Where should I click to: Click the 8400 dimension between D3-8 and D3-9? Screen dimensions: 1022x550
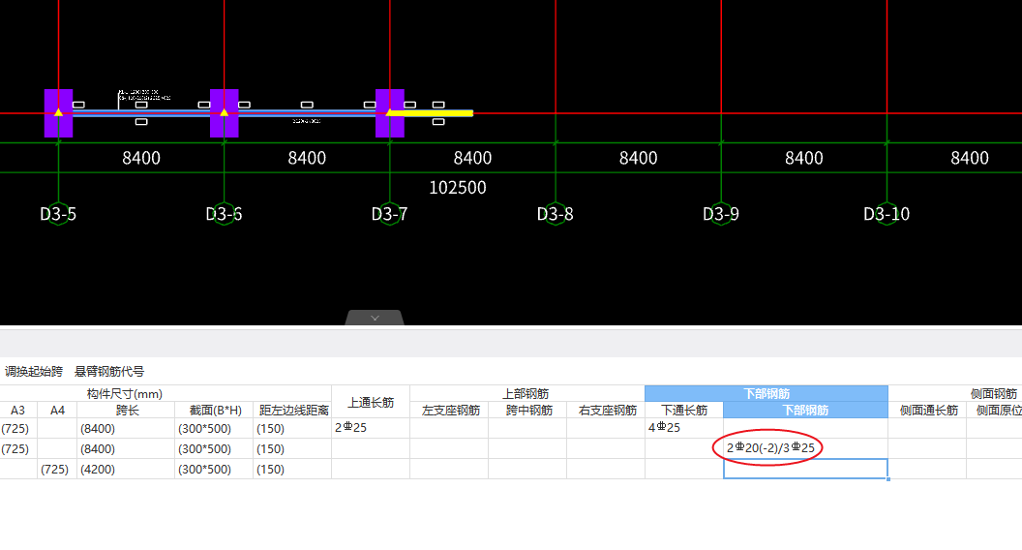pyautogui.click(x=638, y=158)
